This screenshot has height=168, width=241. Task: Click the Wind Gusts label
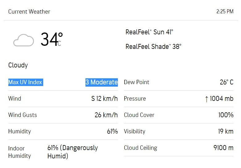click(x=23, y=115)
